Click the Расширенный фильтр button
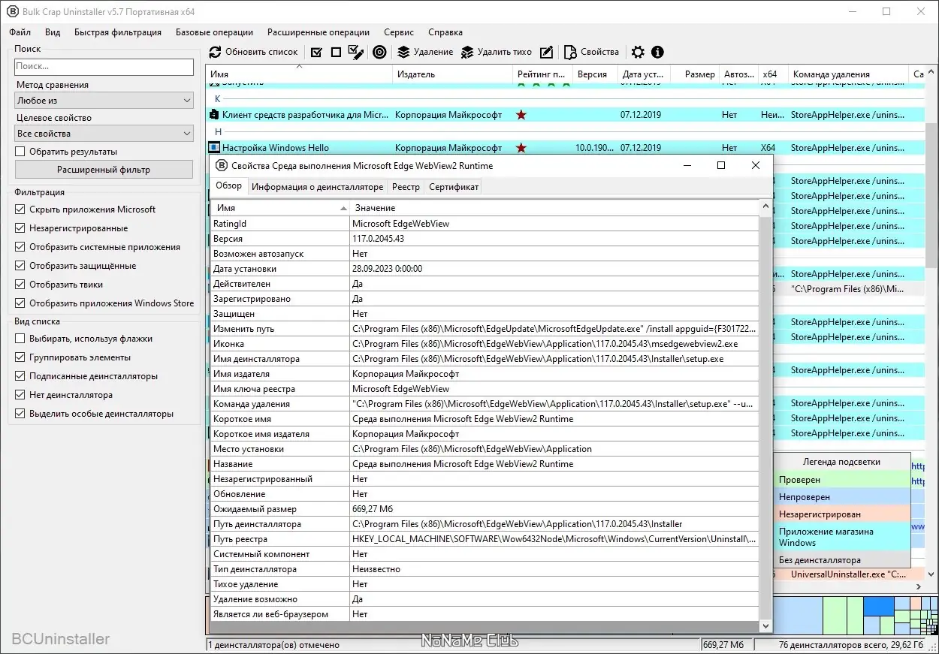This screenshot has width=939, height=654. [x=104, y=170]
